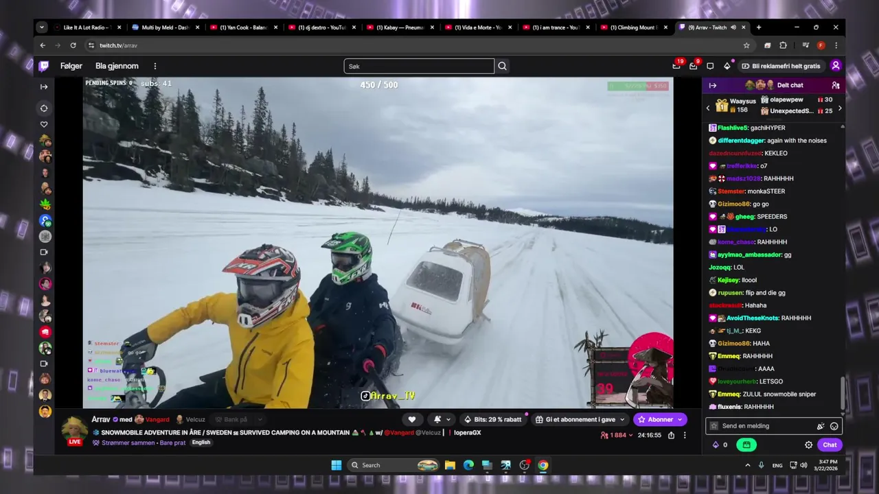
Task: Claim the green channel points bonus chest
Action: [745, 445]
